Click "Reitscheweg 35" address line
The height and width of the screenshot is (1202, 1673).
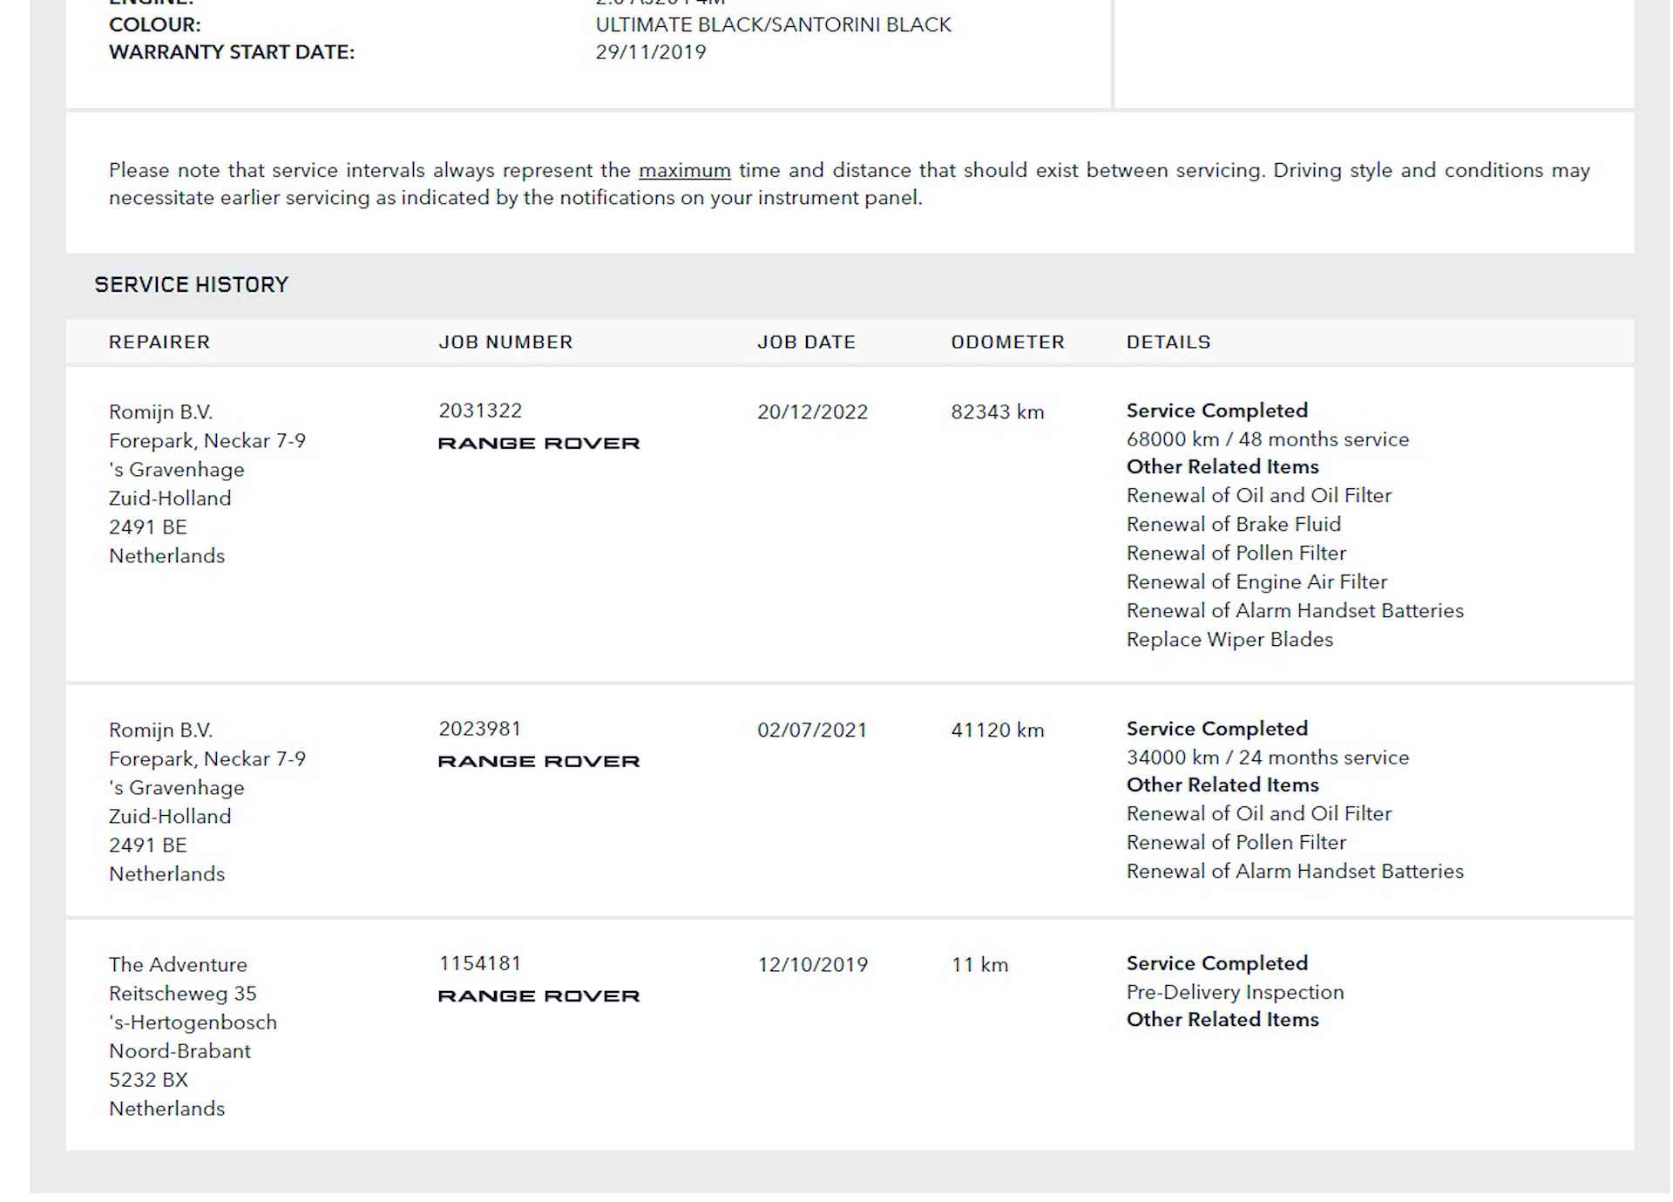[x=183, y=994]
